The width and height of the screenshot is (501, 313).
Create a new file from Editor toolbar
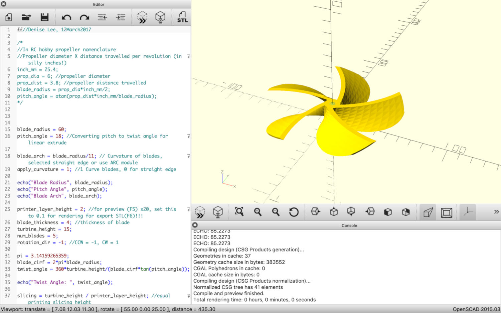pyautogui.click(x=9, y=17)
